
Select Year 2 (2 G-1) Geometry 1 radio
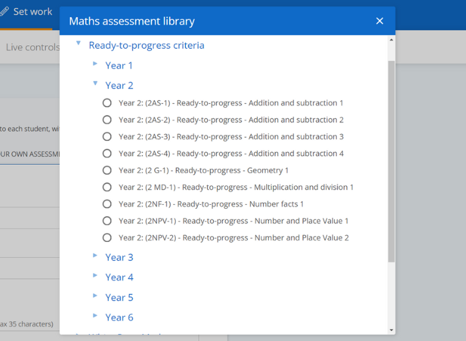(x=107, y=170)
